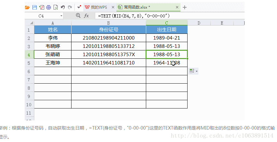Select row 10 header
This screenshot has width=277, height=142.
[29, 104]
